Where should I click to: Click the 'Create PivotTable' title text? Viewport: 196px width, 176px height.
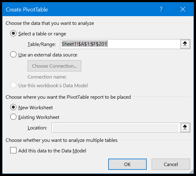point(27,10)
